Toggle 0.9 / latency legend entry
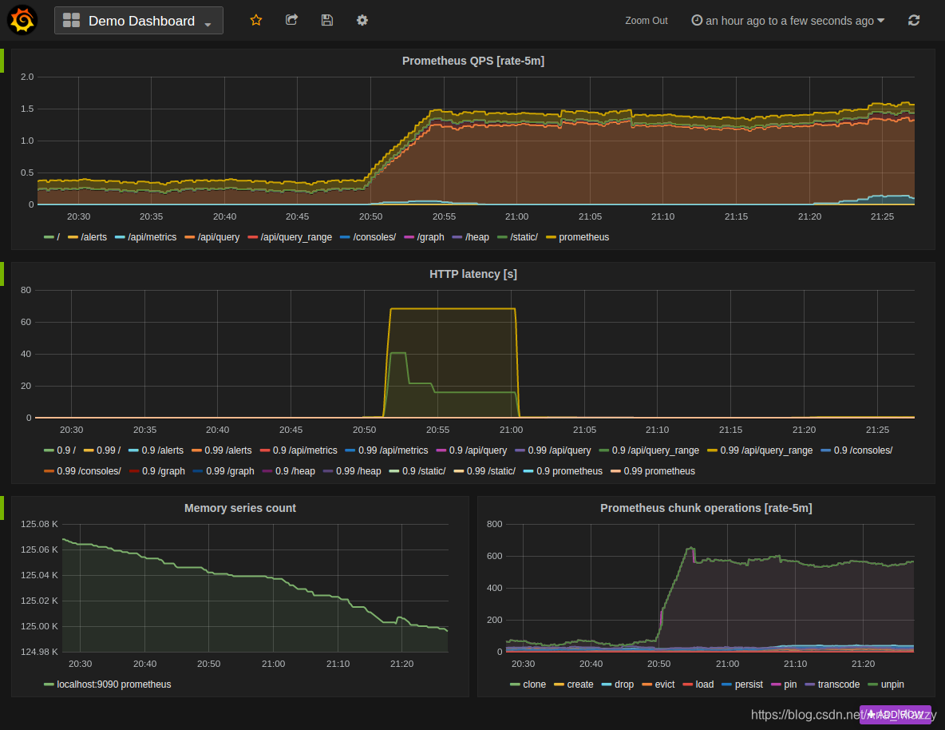 coord(60,450)
